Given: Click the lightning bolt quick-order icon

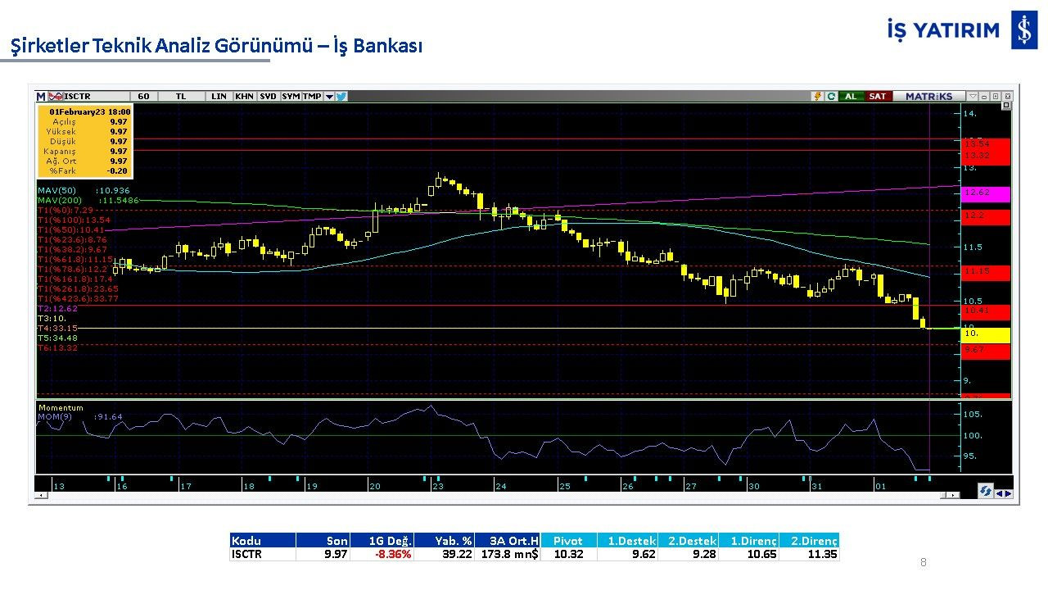Looking at the screenshot, I should click(817, 96).
